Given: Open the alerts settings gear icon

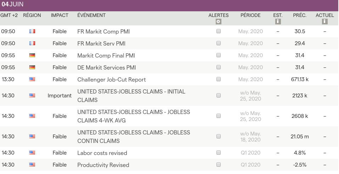Looking at the screenshot, I should (219, 22).
